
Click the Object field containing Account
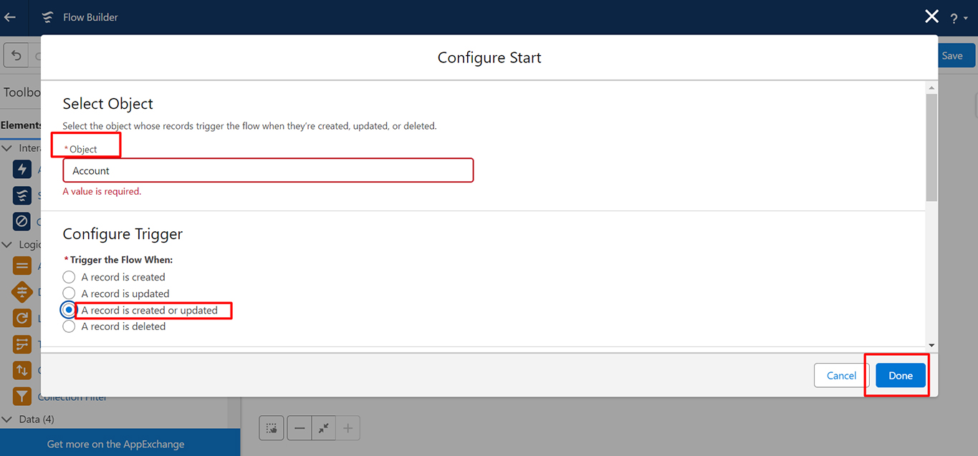tap(268, 171)
